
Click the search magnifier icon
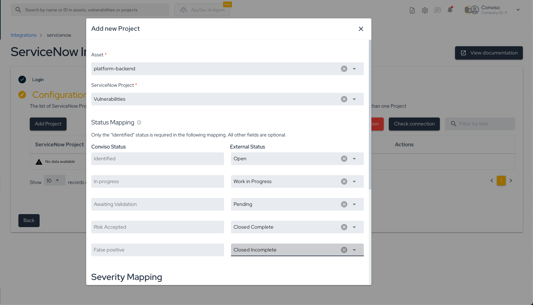pos(18,10)
